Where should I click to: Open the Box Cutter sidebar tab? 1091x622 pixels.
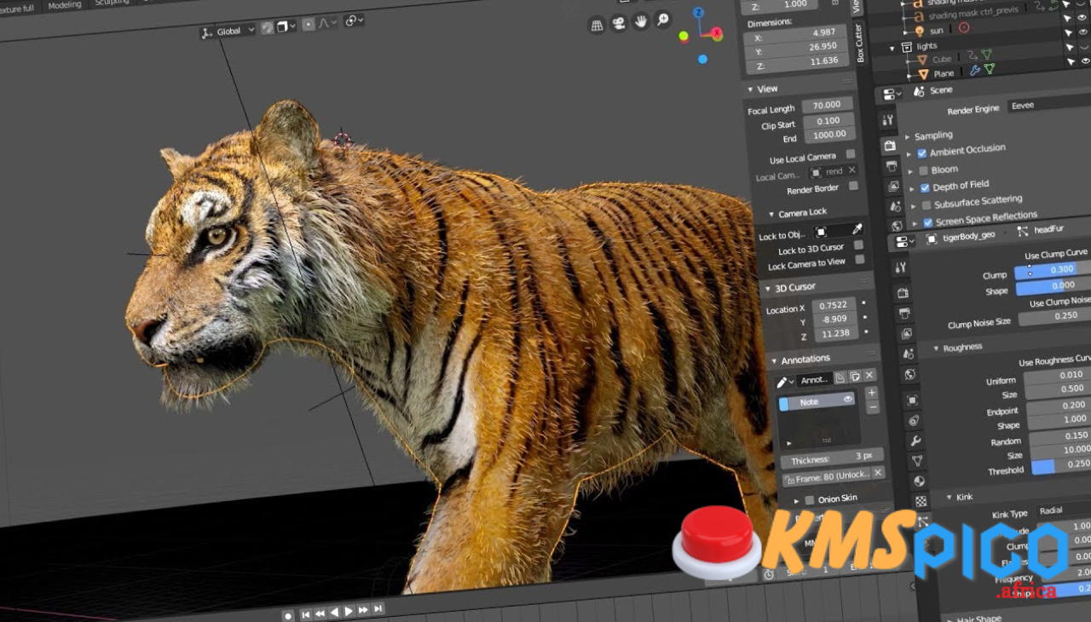coord(859,44)
